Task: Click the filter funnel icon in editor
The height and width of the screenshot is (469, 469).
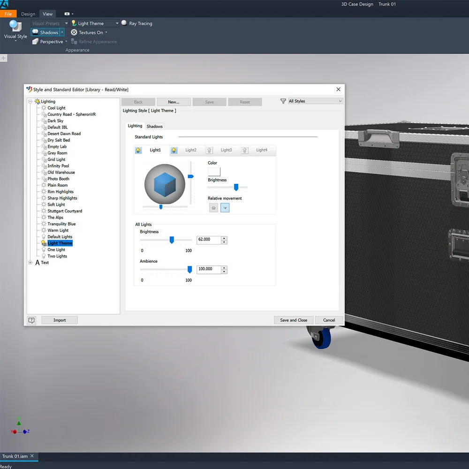Action: point(283,101)
